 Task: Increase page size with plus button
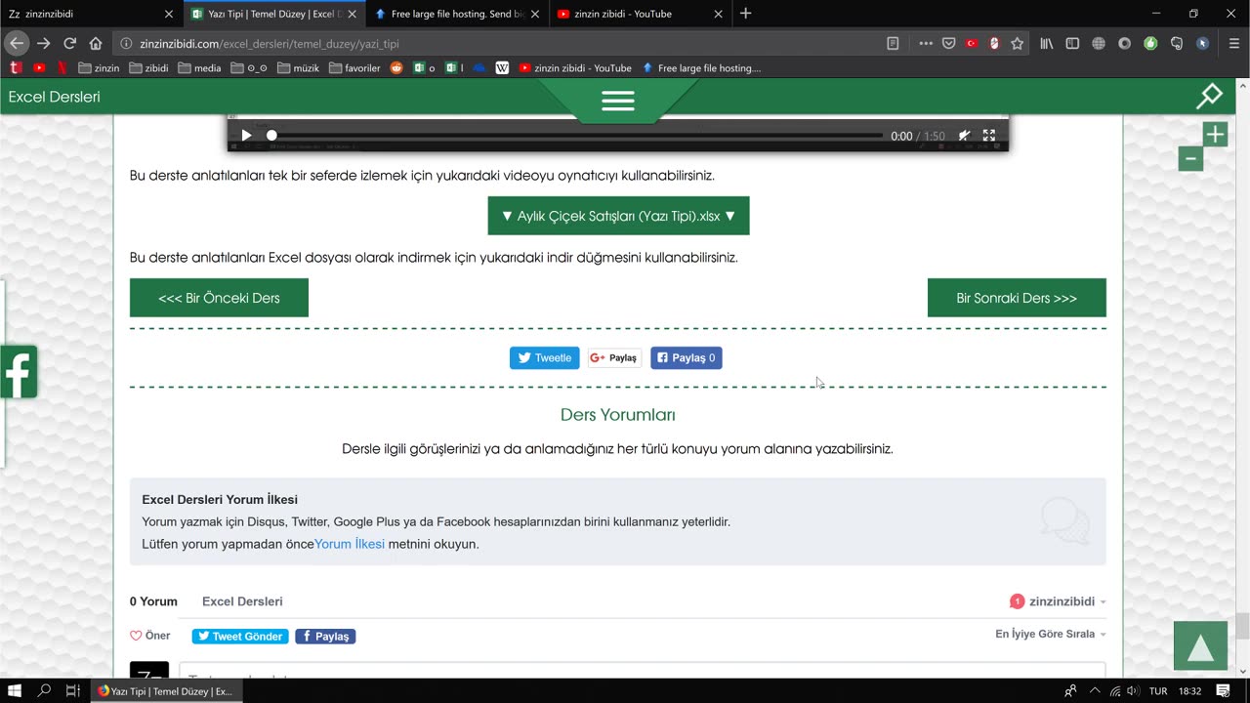click(1215, 135)
